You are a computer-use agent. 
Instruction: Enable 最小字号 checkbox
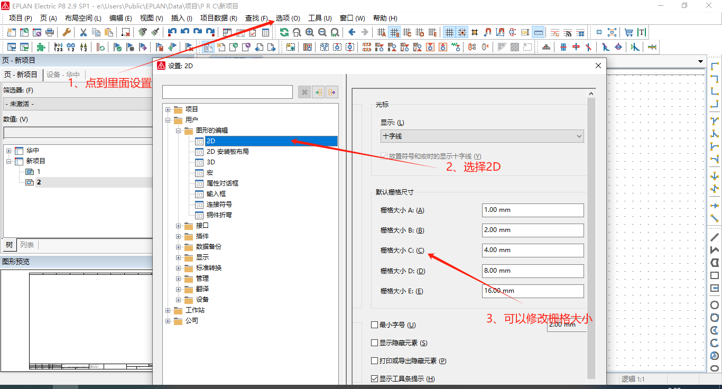tap(375, 325)
